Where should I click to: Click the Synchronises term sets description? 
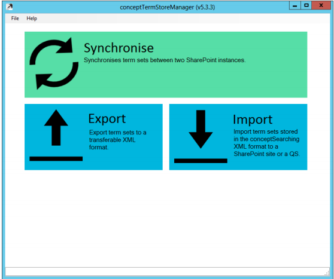(165, 60)
